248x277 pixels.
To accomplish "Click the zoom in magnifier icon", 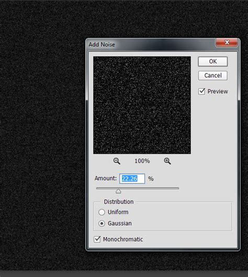I will (x=167, y=161).
